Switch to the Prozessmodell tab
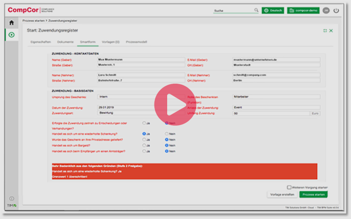The image size is (351, 219). pos(136,42)
